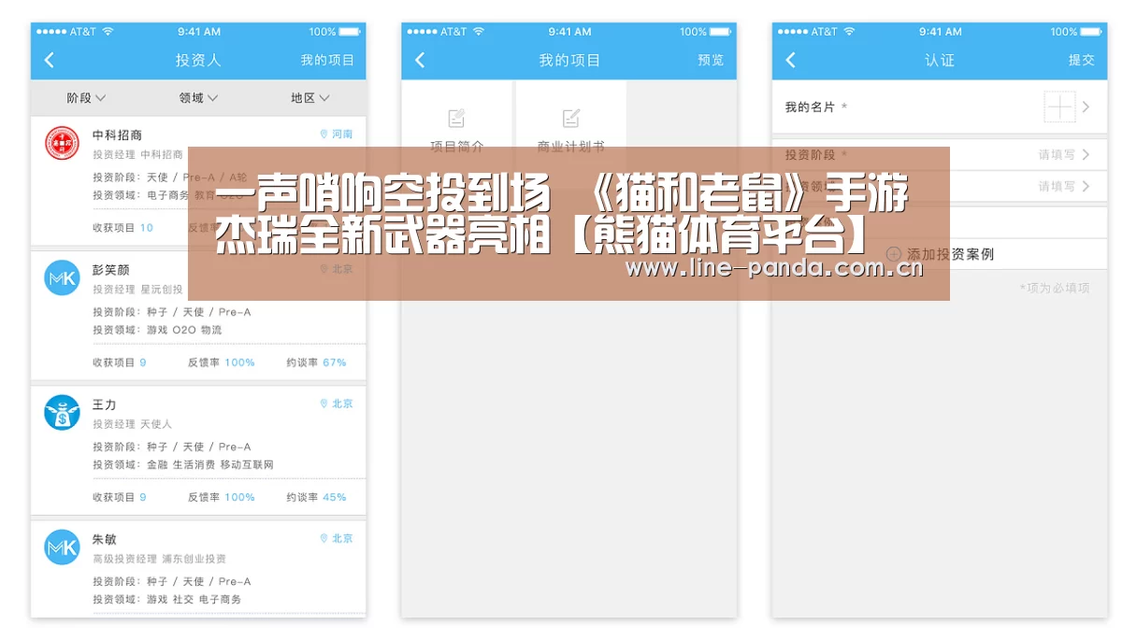The height and width of the screenshot is (639, 1137).
Task: Submit the 认证 form with 提交
Action: tap(1081, 60)
